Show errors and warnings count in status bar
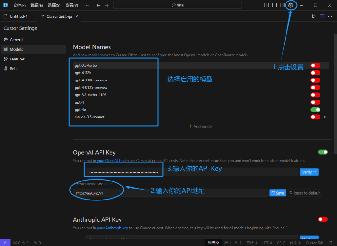The height and width of the screenshot is (246, 337). click(21, 243)
